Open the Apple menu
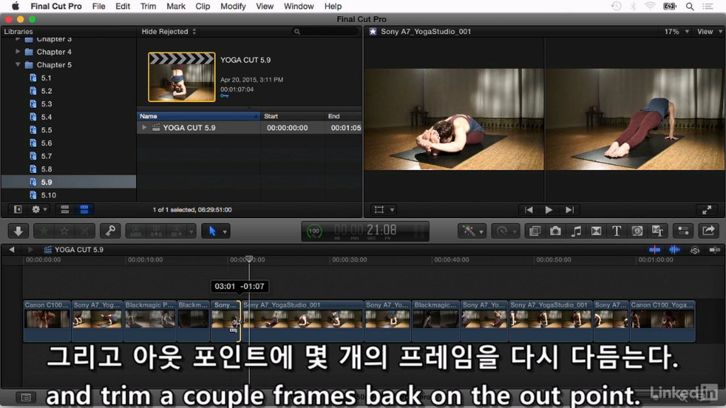726x408 pixels. pos(14,6)
